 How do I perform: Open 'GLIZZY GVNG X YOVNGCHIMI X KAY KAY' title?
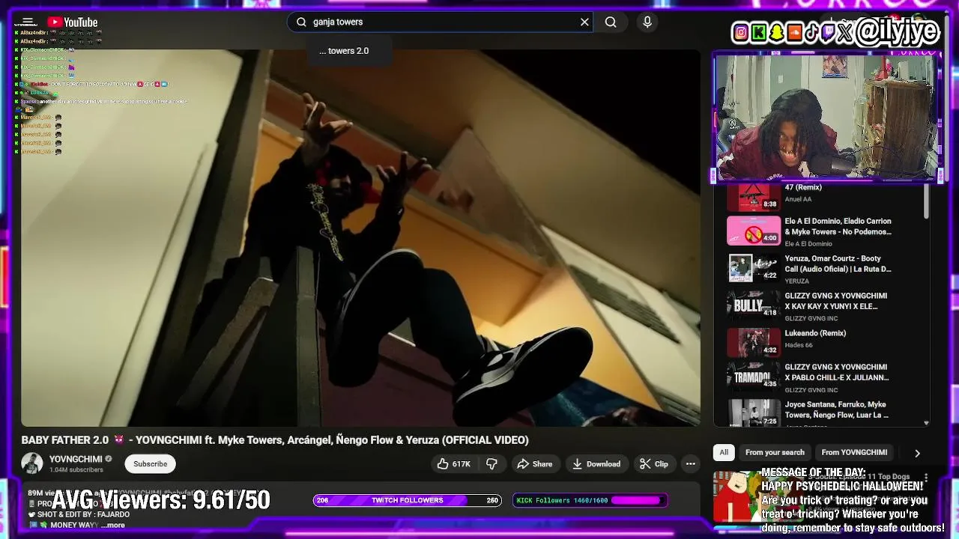click(x=836, y=301)
